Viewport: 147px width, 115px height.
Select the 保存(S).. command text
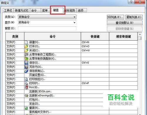point(34,63)
